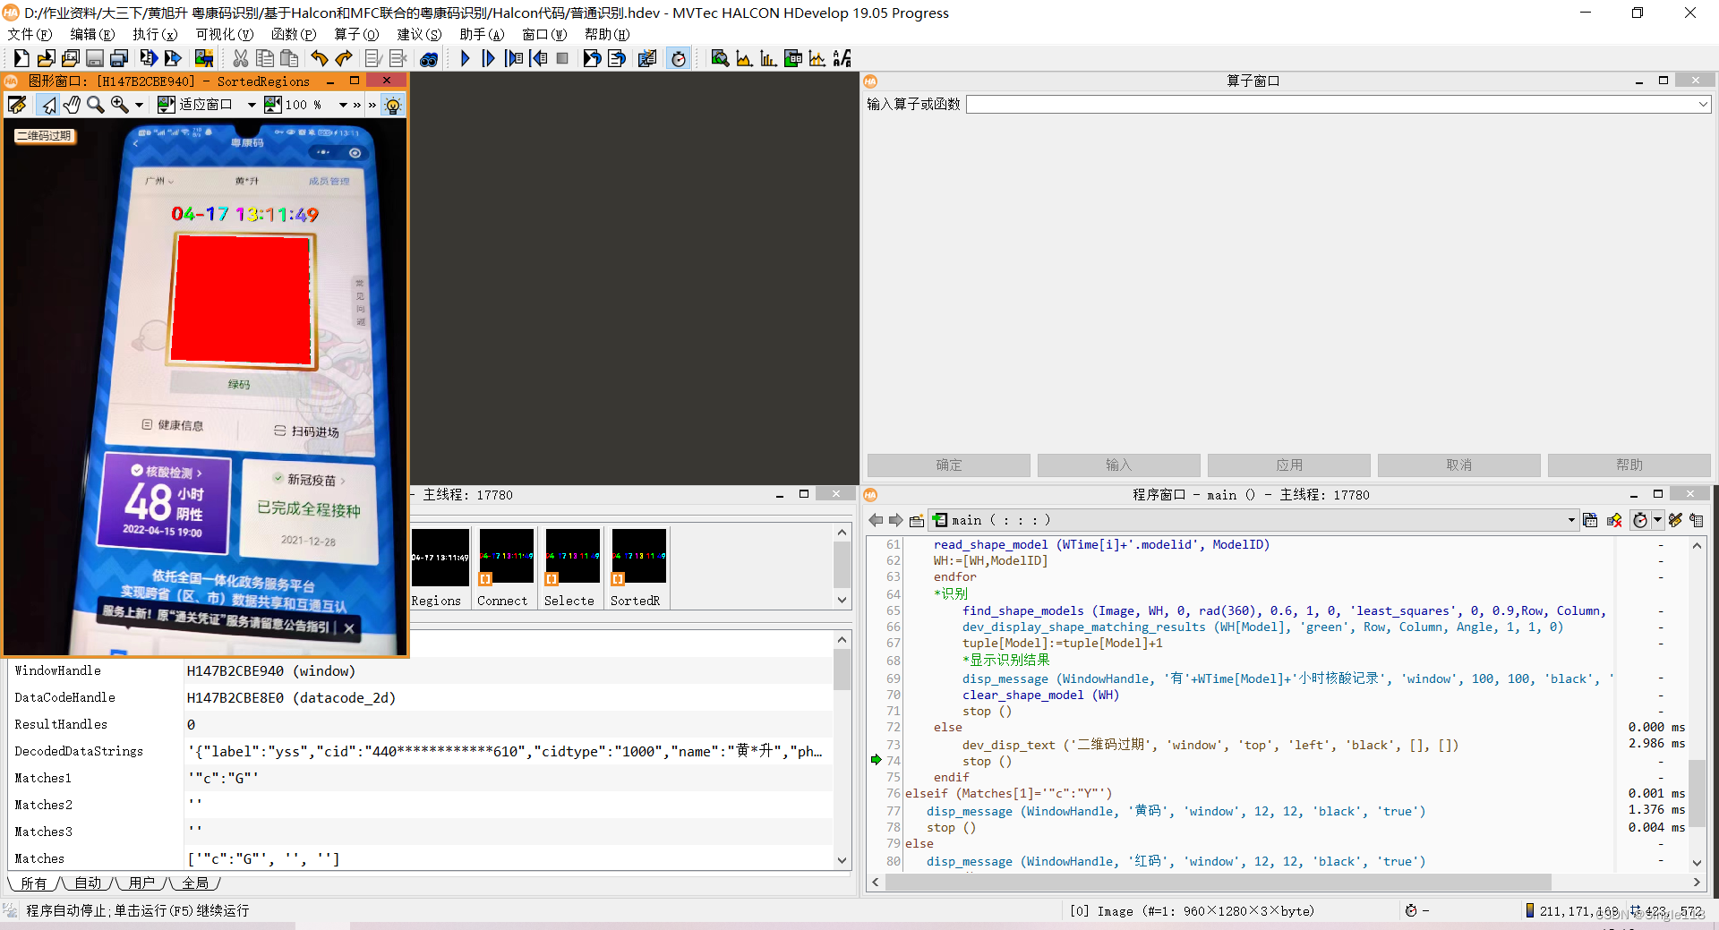Click the 输入 button in operator window
This screenshot has width=1719, height=930.
coord(1119,465)
